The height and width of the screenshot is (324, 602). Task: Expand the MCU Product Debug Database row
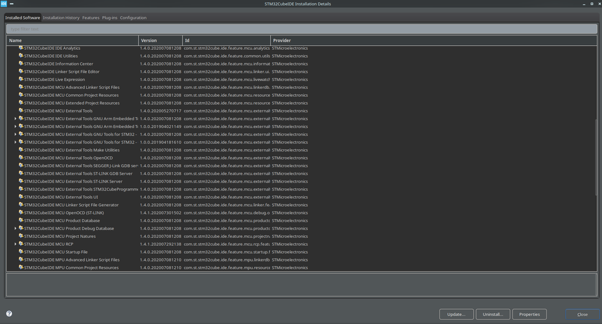[x=15, y=228]
